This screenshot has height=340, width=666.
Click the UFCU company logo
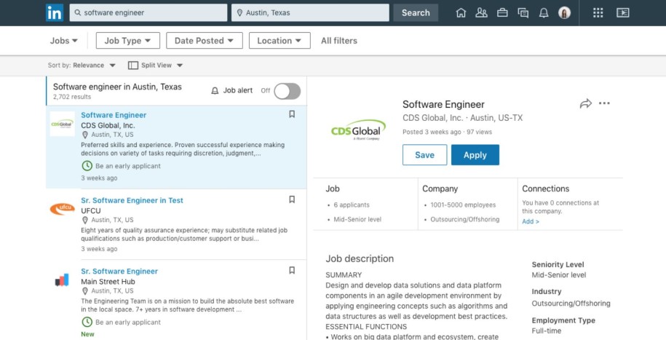[62, 209]
